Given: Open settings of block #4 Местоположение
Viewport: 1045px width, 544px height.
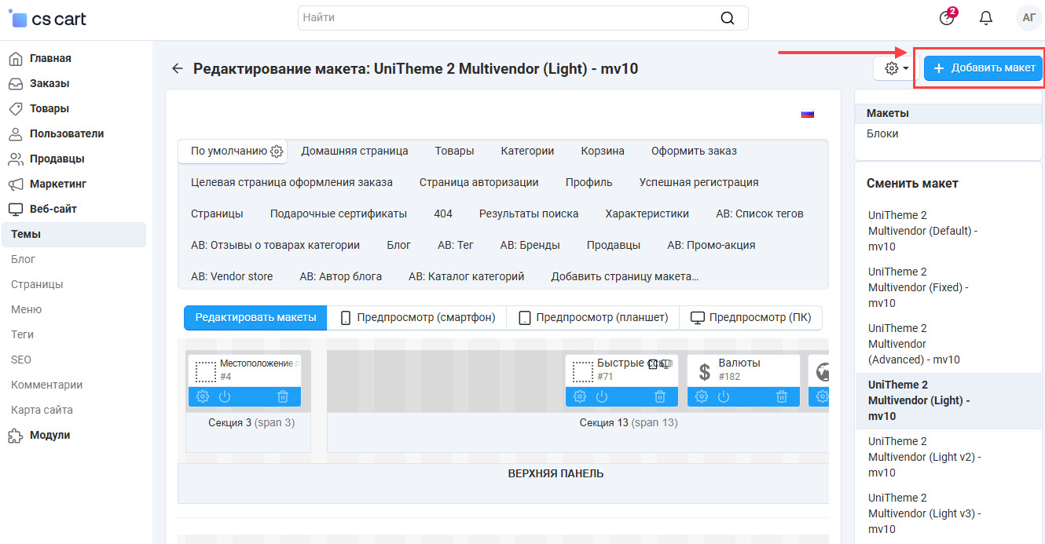Looking at the screenshot, I should 203,396.
